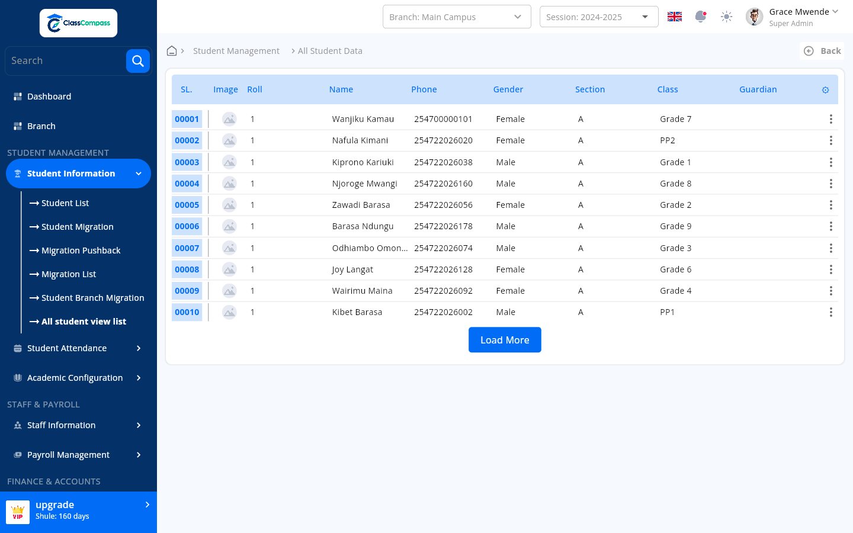Change language via UK flag icon

click(x=675, y=17)
